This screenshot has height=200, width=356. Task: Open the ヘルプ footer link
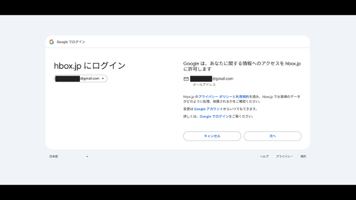pyautogui.click(x=264, y=156)
